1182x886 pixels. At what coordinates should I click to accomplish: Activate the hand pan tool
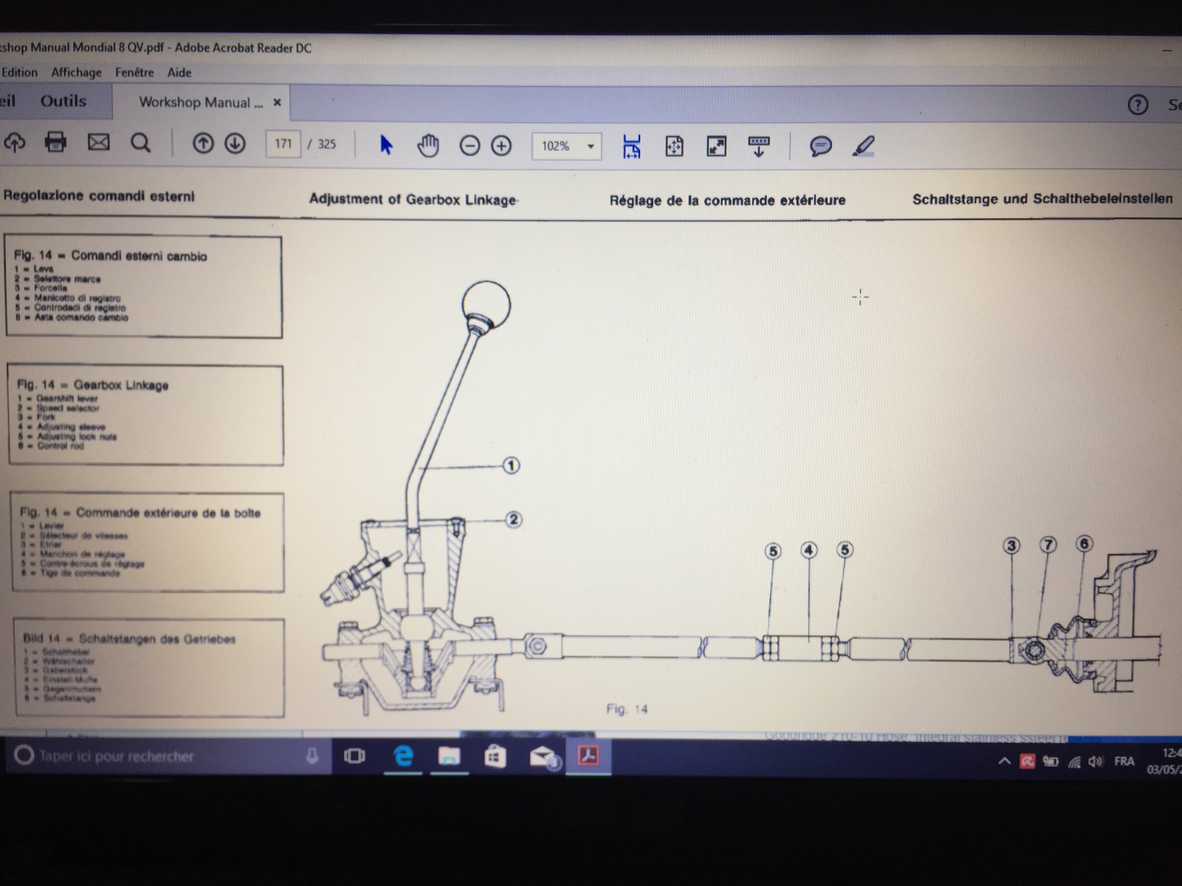428,145
